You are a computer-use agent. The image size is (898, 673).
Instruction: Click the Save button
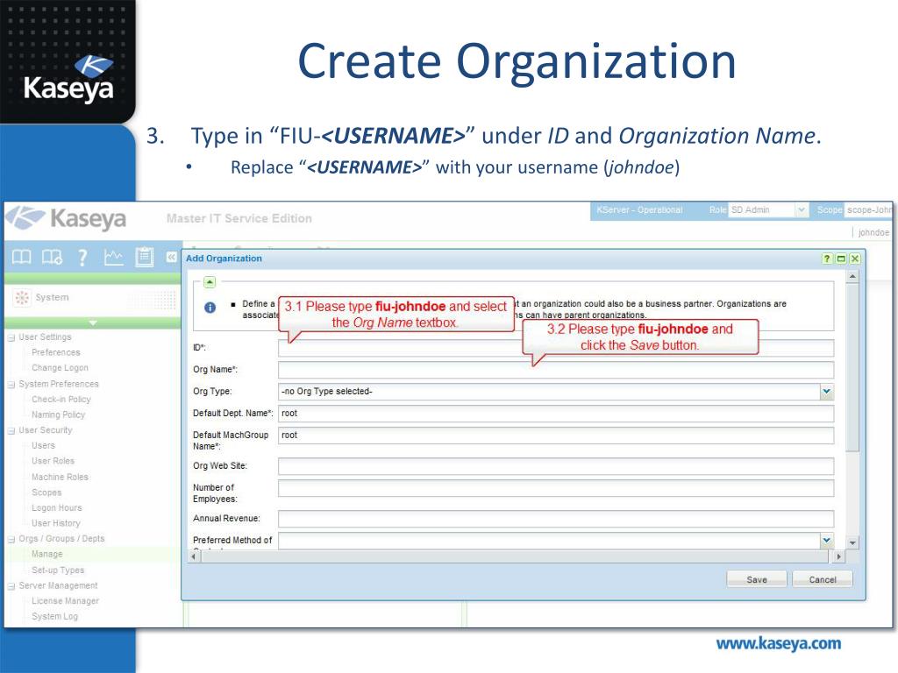pos(757,580)
